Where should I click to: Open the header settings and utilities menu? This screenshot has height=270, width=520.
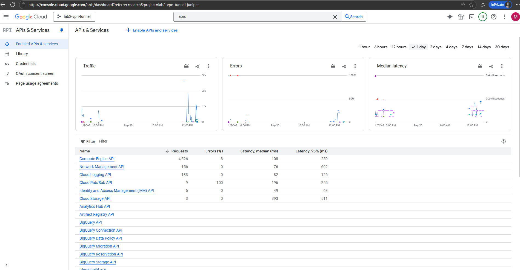[x=505, y=17]
